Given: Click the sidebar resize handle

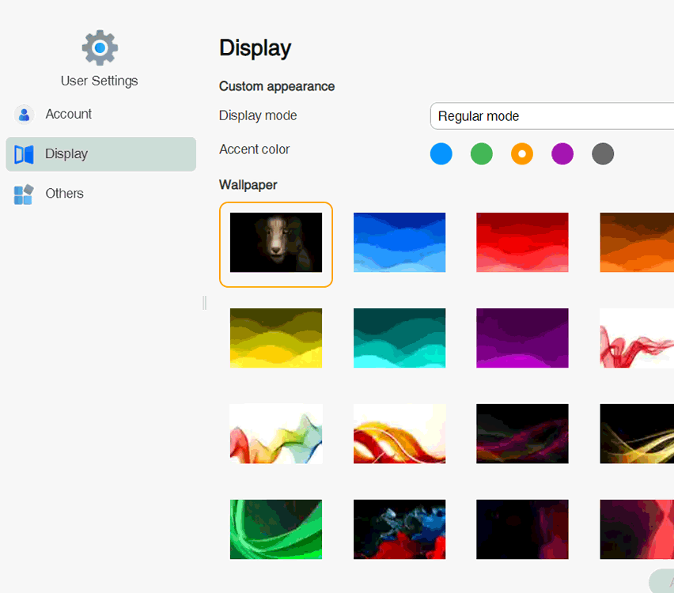Looking at the screenshot, I should [204, 303].
